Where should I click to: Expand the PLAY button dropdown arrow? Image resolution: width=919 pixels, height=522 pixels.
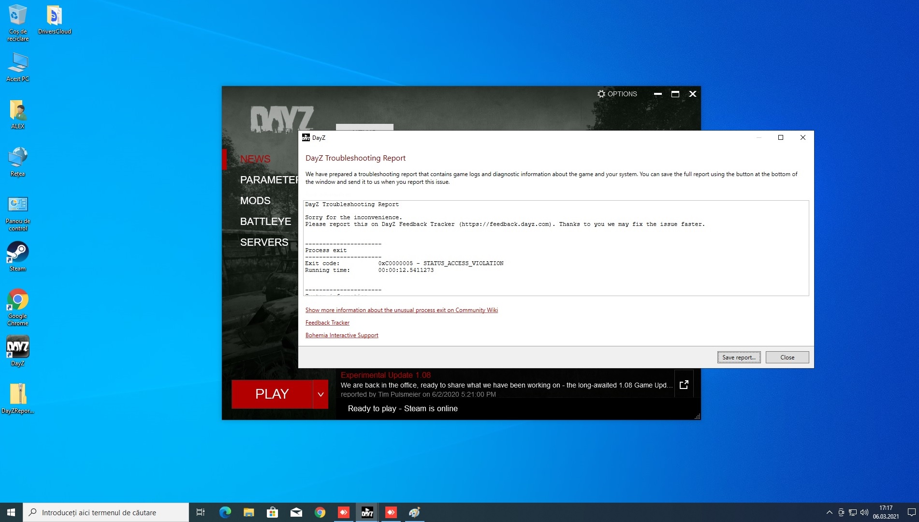[x=321, y=394]
